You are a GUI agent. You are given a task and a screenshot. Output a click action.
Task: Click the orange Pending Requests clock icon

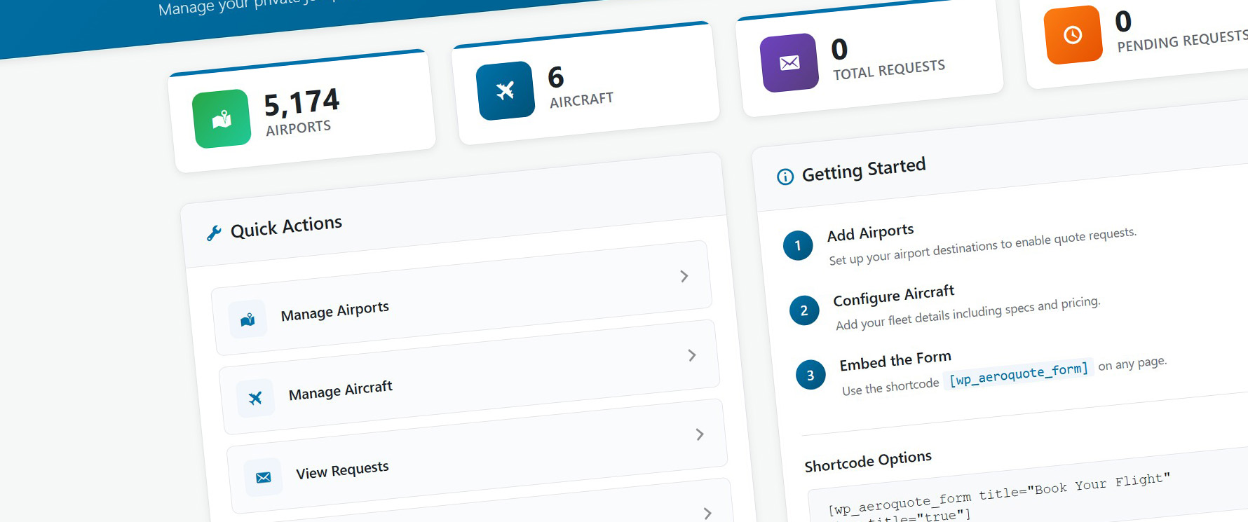1073,35
